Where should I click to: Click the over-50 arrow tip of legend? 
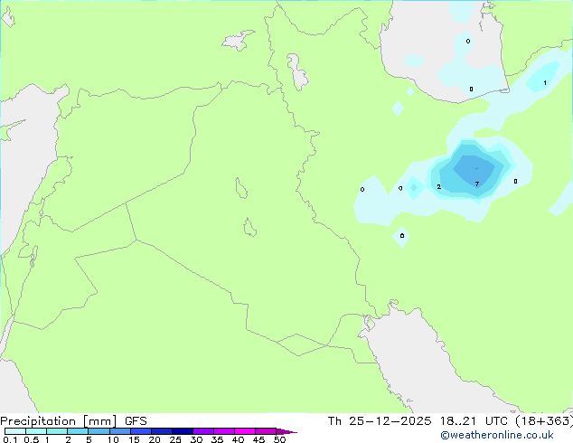pyautogui.click(x=286, y=431)
